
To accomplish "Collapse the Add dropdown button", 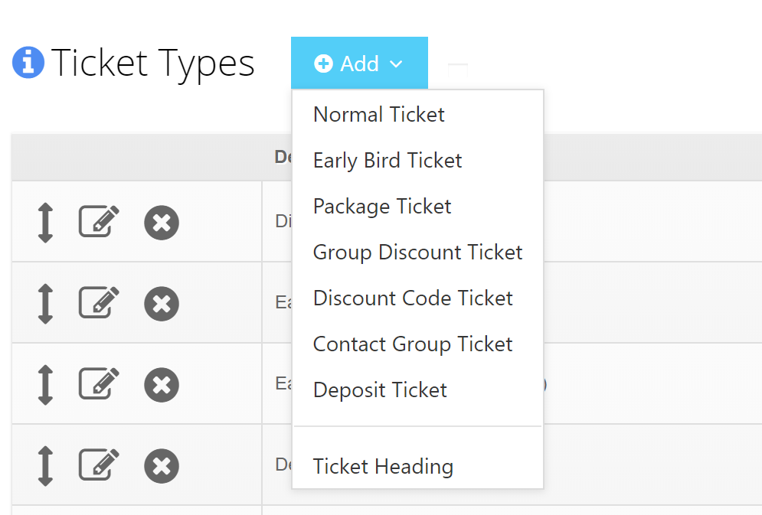I will pyautogui.click(x=359, y=63).
